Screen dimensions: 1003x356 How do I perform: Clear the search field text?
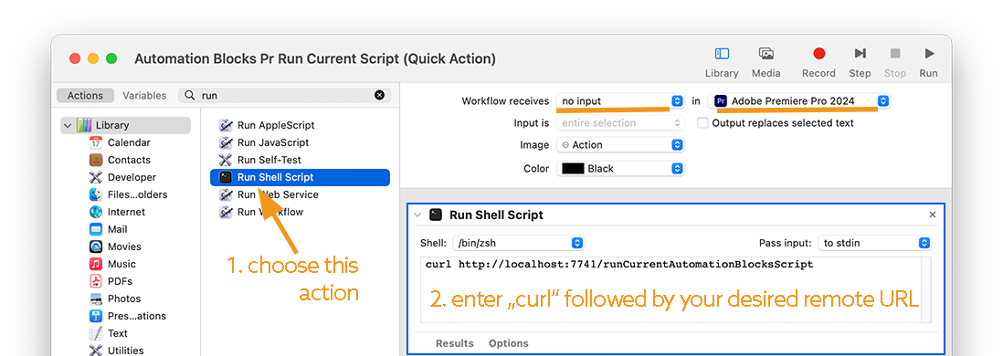point(379,95)
